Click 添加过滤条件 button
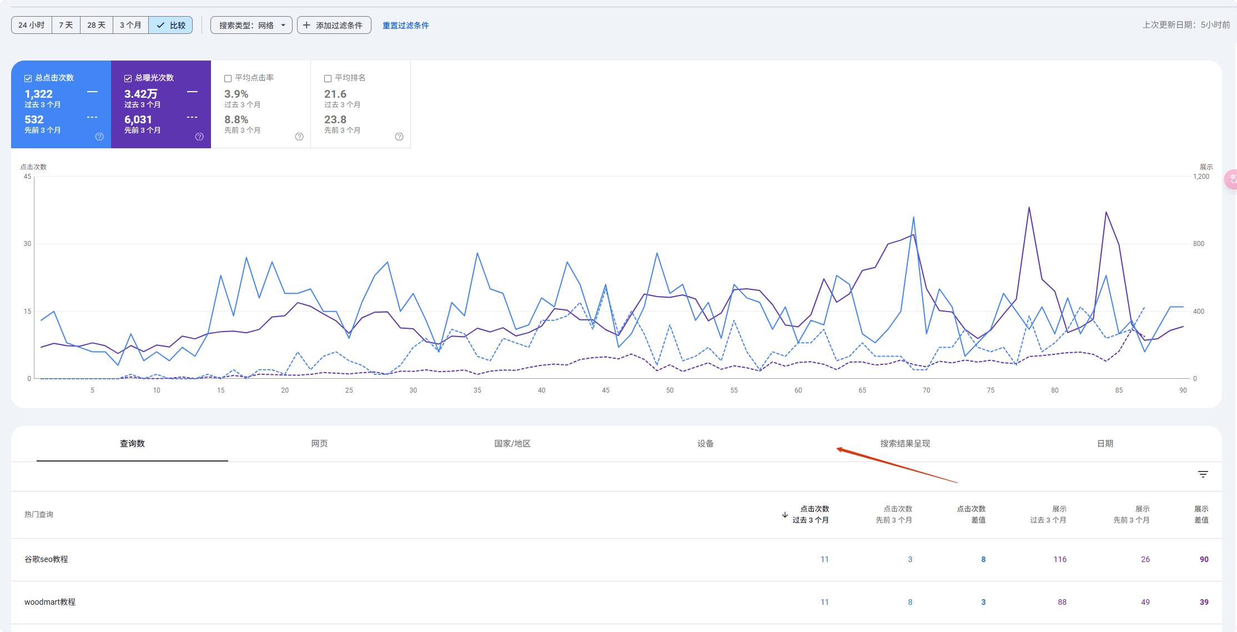The width and height of the screenshot is (1237, 632). pyautogui.click(x=334, y=25)
